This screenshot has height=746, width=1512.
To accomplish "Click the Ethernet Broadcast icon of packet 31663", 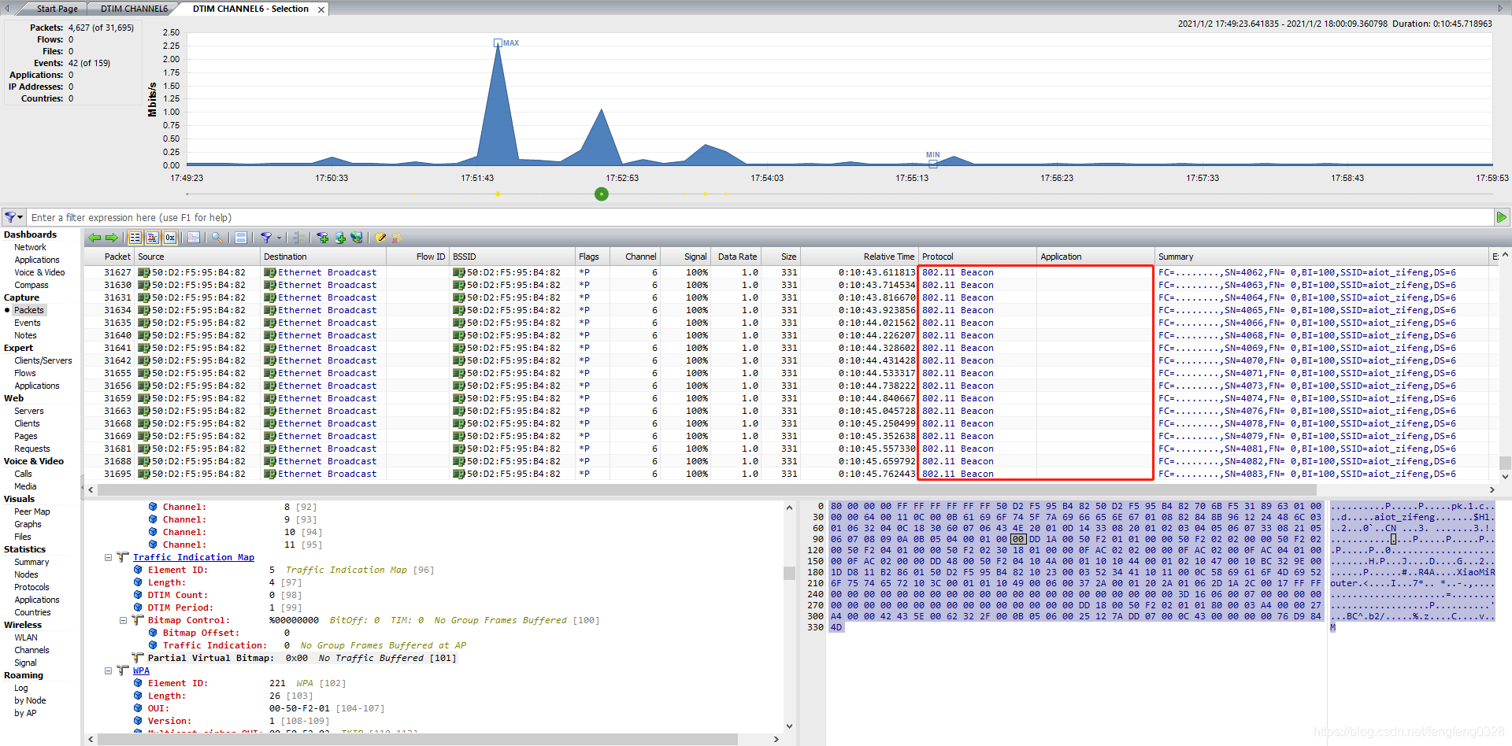I will (x=270, y=411).
